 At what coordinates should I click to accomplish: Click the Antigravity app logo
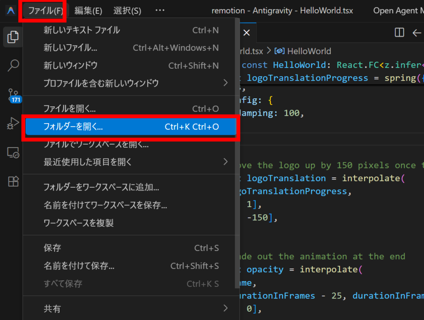11,11
